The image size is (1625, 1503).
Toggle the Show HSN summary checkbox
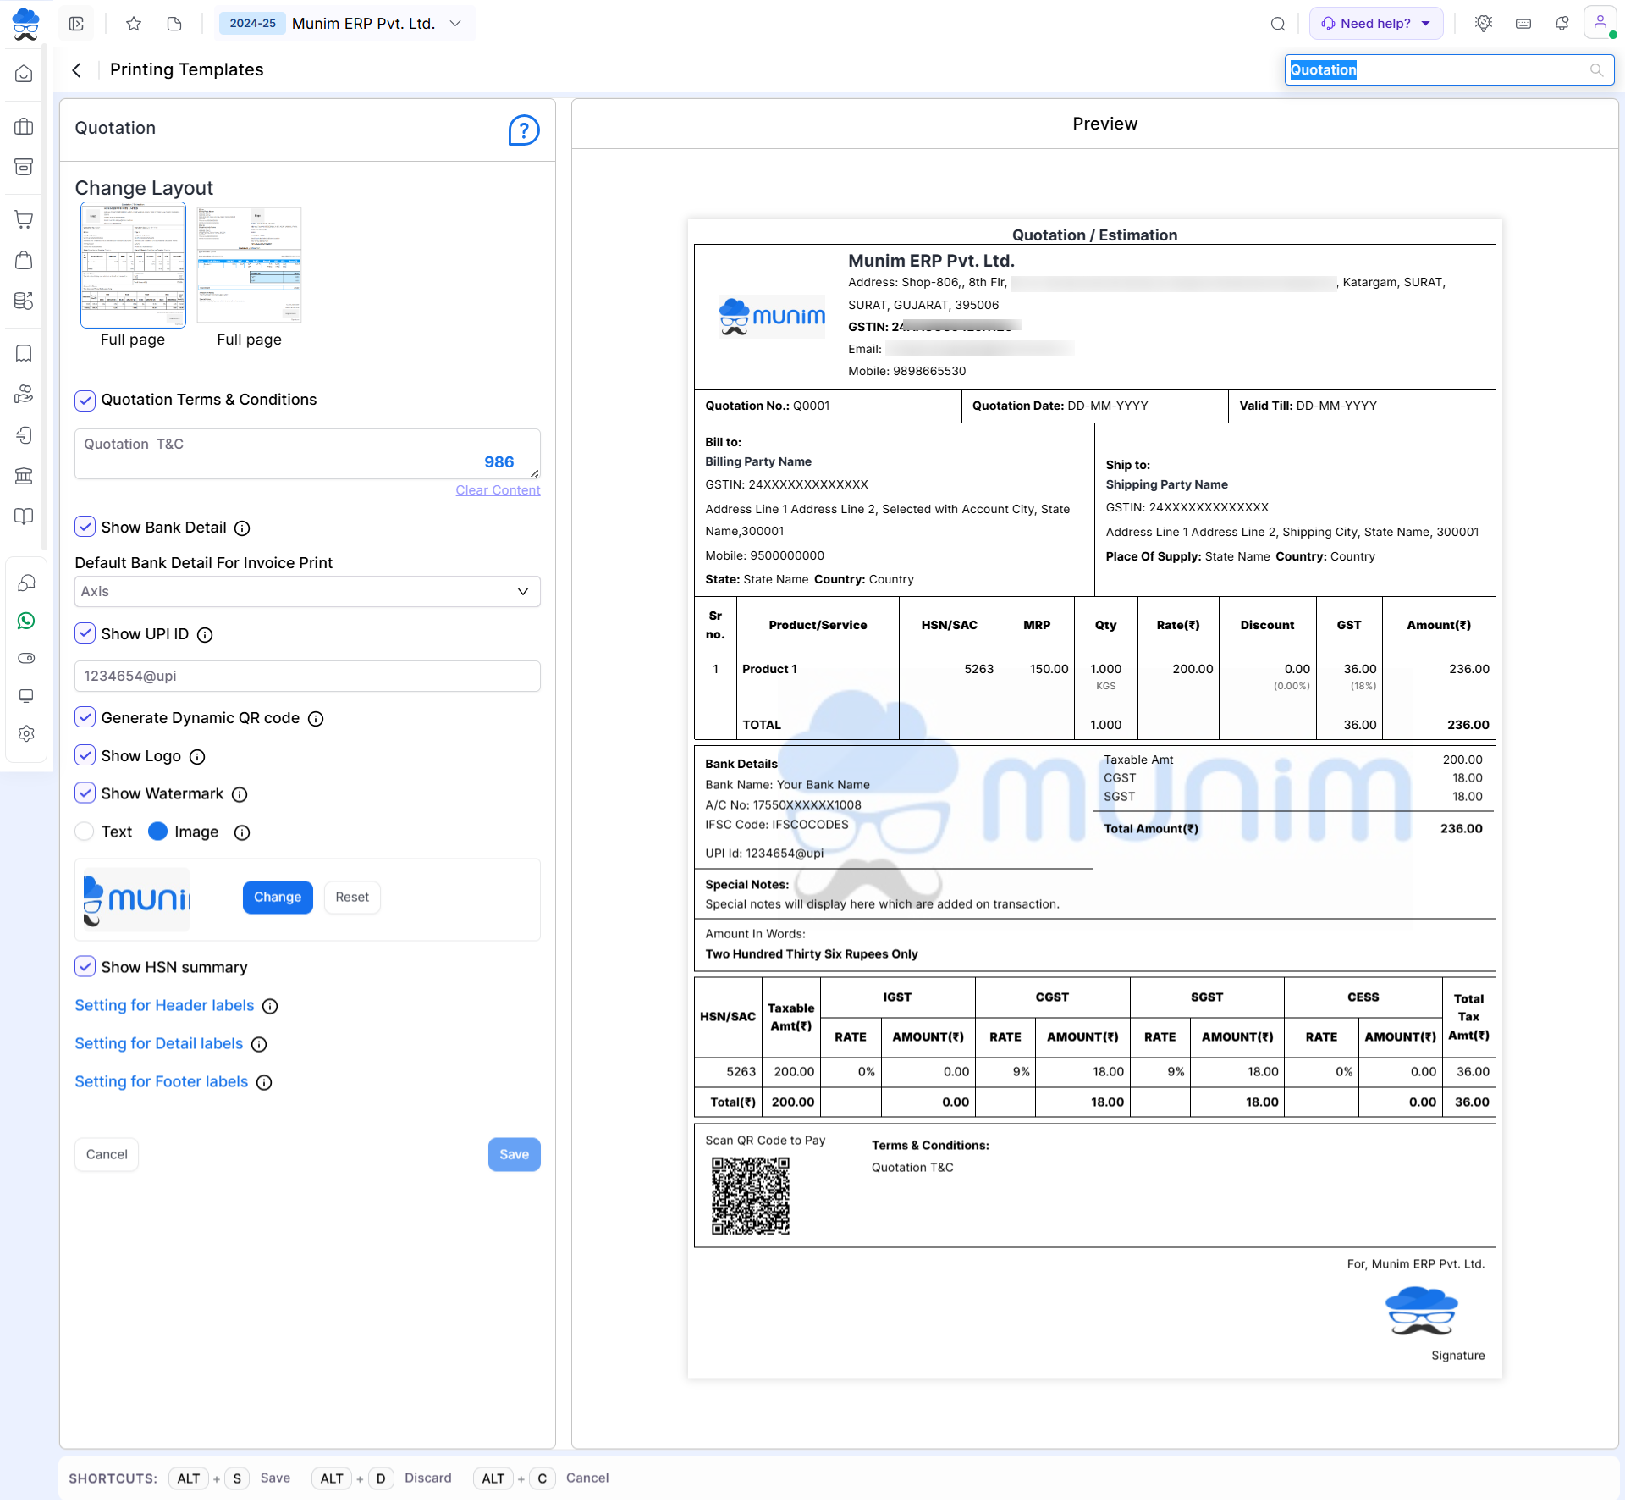point(85,966)
